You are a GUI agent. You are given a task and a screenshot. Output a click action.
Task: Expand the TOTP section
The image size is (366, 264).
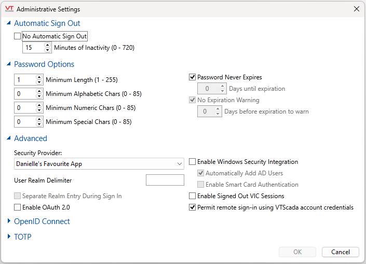[9, 237]
